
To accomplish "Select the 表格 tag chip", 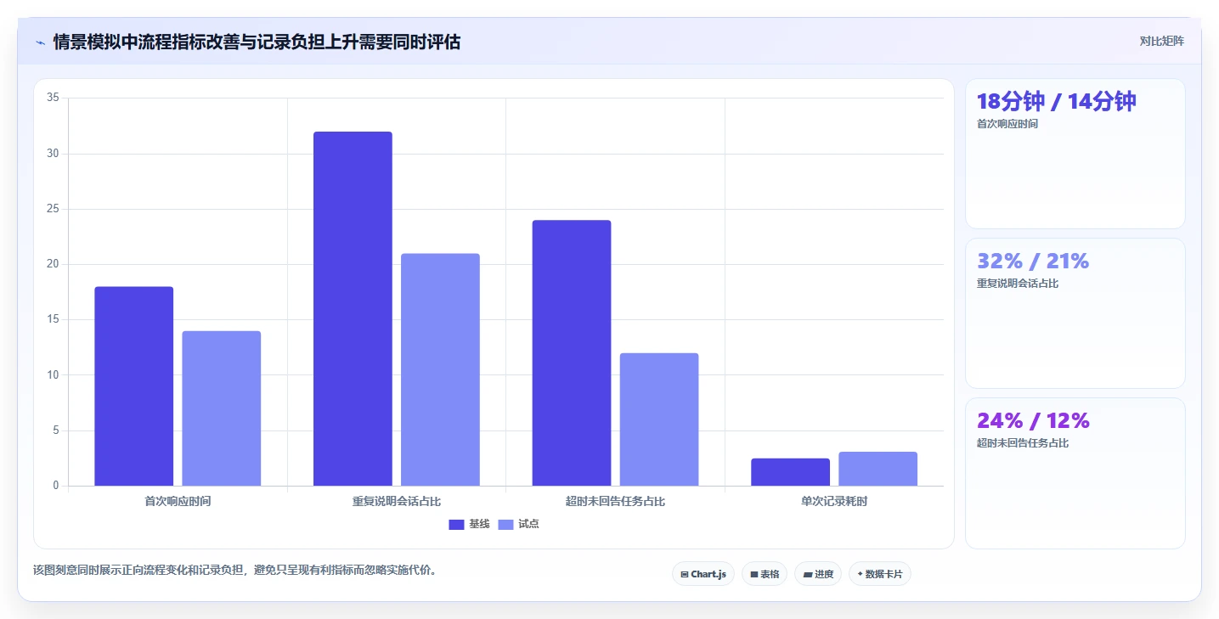I will [x=765, y=574].
